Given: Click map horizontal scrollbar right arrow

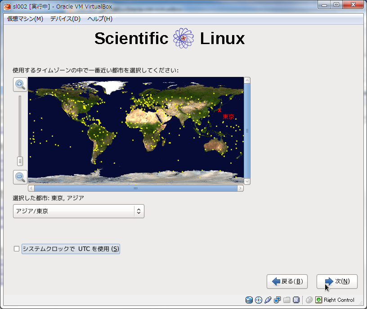Looking at the screenshot, I should pyautogui.click(x=240, y=188).
